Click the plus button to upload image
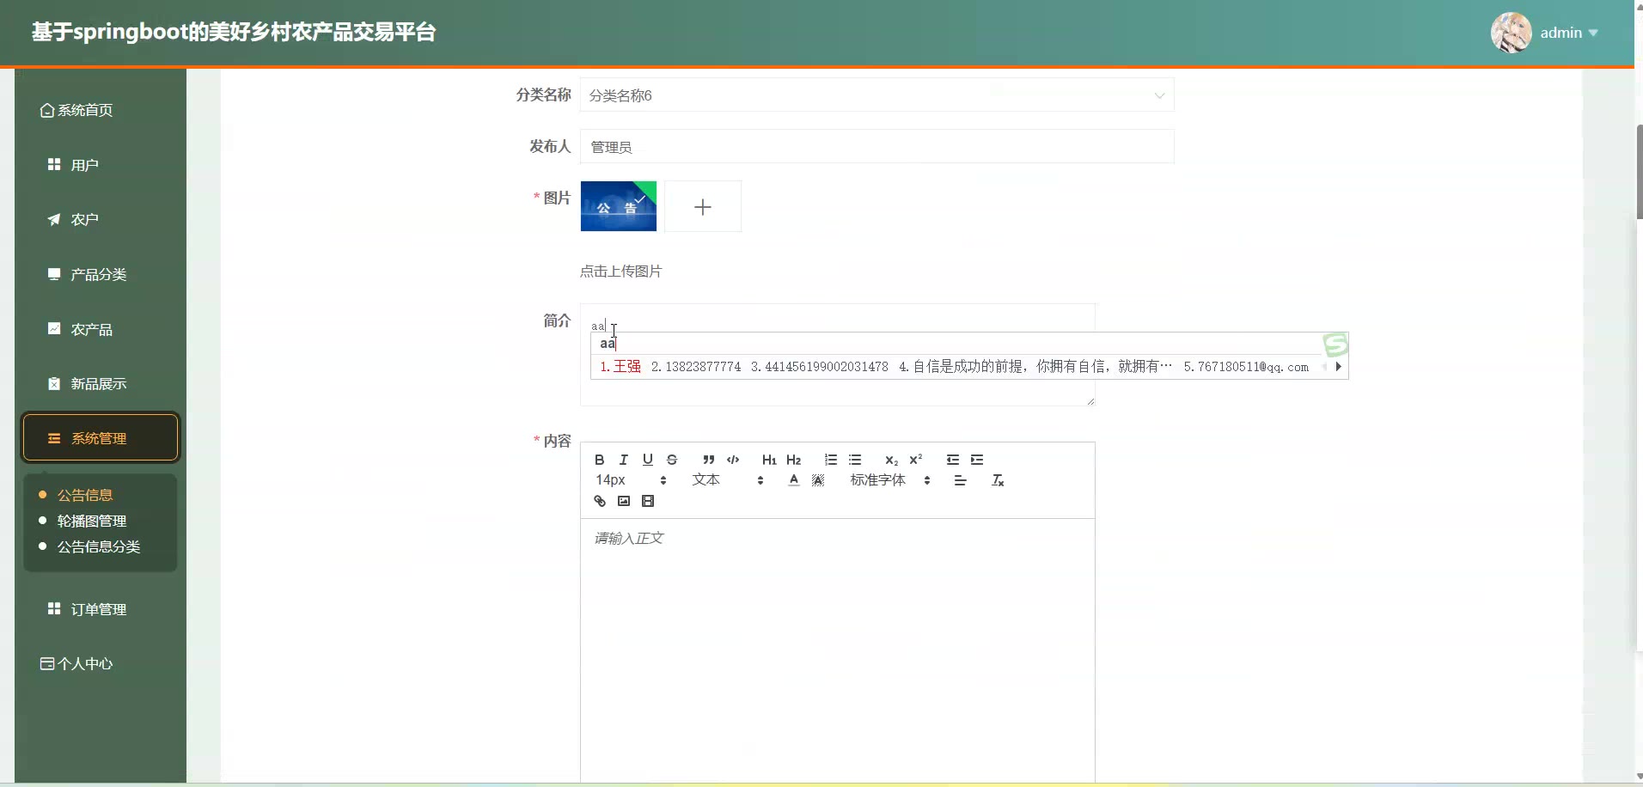 click(x=703, y=207)
